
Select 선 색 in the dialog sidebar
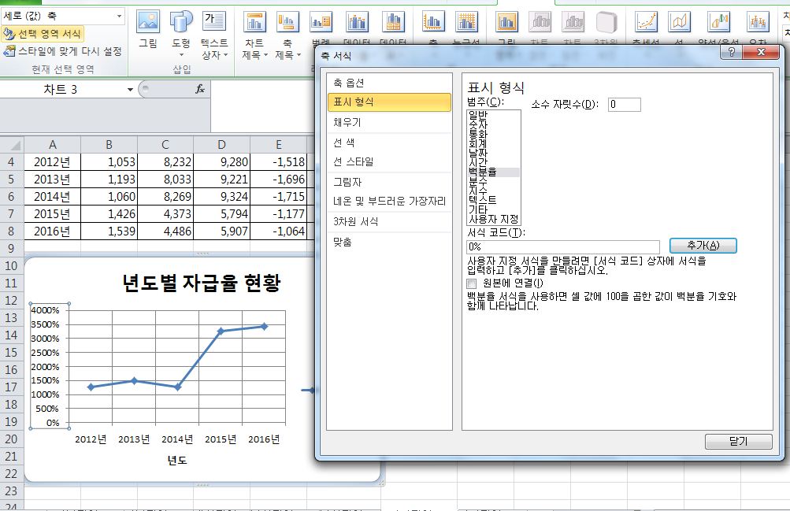coord(344,143)
